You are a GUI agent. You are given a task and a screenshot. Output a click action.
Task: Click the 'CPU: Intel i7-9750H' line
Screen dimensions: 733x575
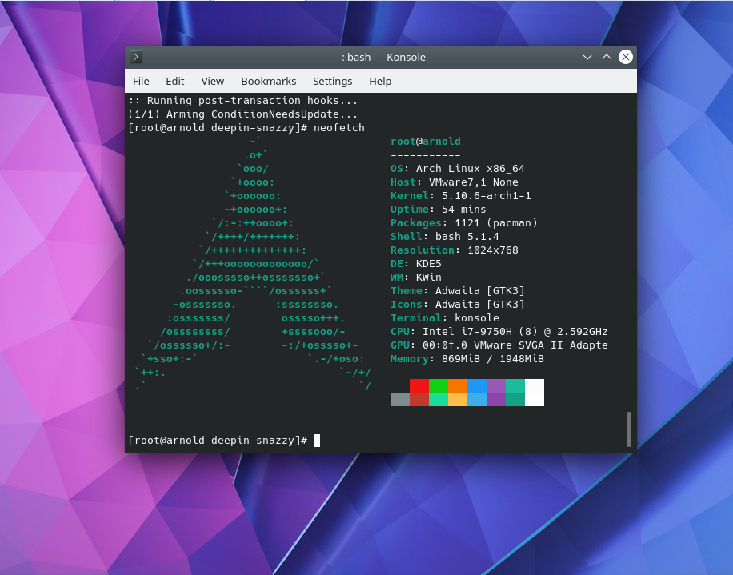[x=499, y=332]
